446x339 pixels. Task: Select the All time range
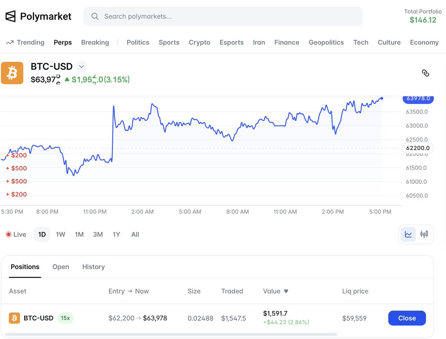(x=135, y=234)
